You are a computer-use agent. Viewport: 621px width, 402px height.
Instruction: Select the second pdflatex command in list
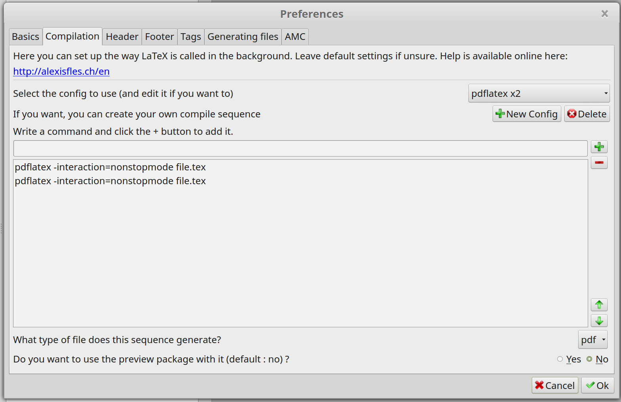(x=110, y=181)
